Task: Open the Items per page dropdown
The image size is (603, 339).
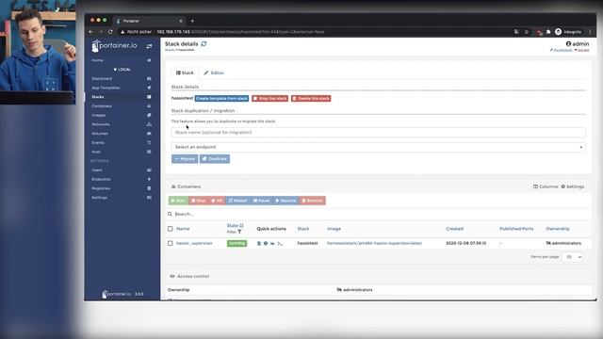Action: click(x=572, y=257)
